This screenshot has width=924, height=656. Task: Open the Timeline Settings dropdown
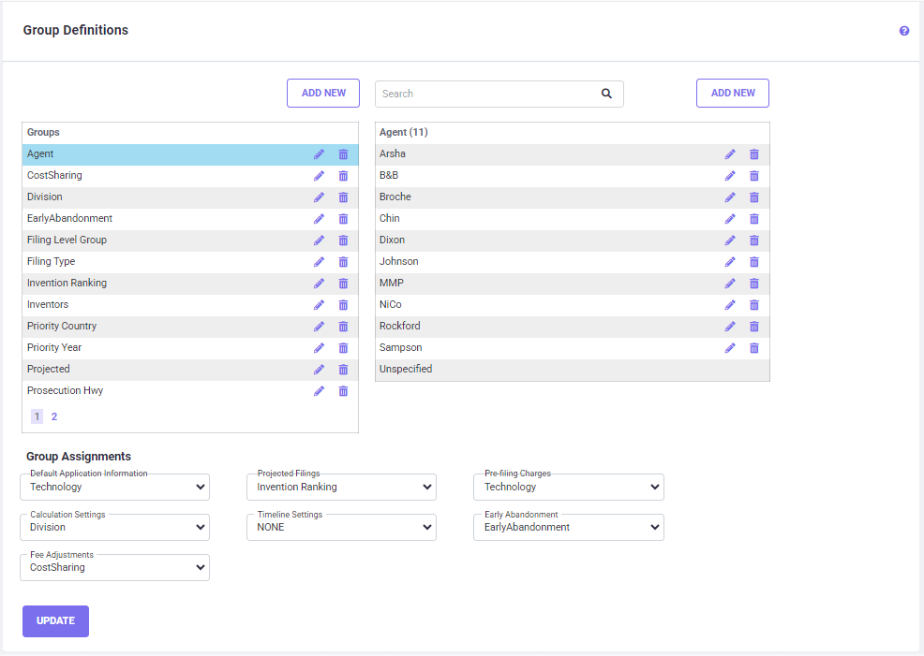coord(341,527)
